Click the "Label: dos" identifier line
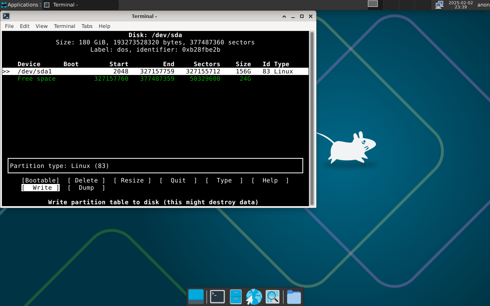This screenshot has width=490, height=306. point(155,50)
